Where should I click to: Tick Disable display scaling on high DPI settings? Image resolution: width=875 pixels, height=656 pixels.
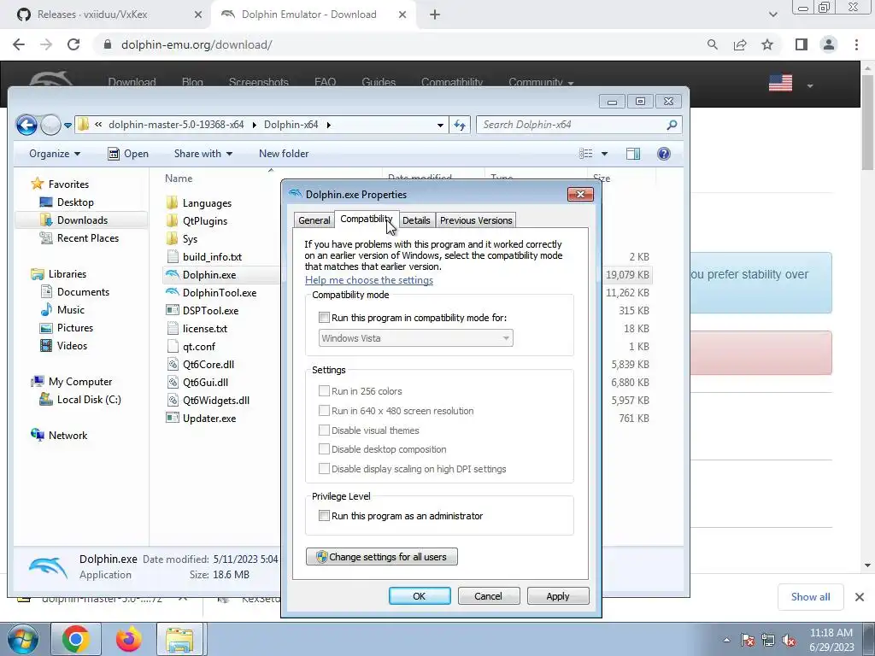pos(324,469)
